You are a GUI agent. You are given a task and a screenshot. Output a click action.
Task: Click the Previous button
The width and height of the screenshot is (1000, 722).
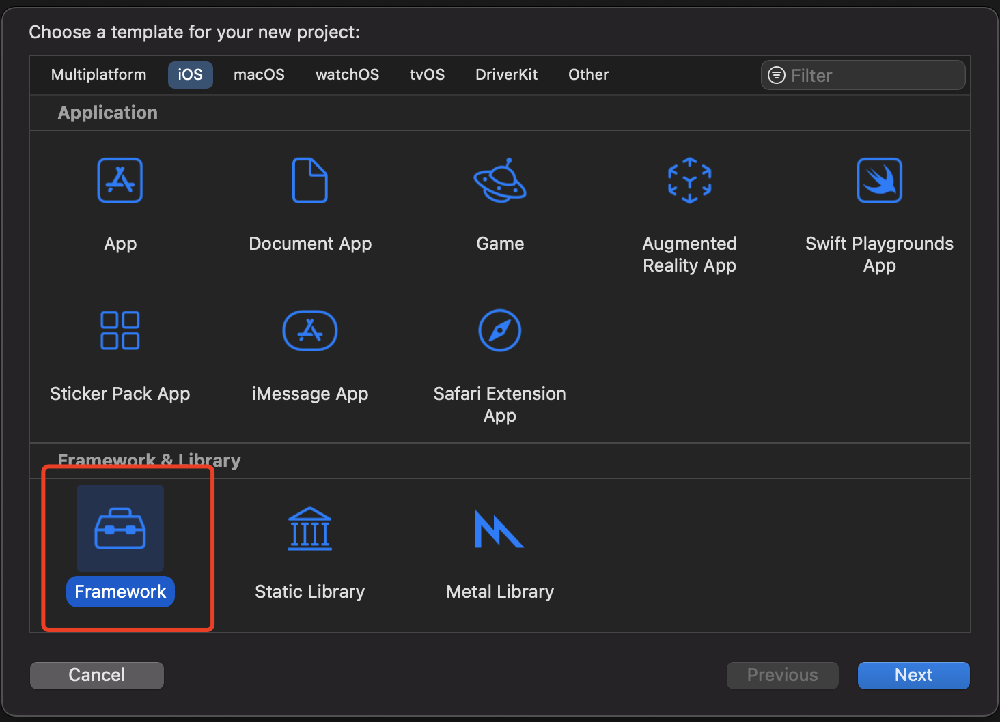[783, 675]
